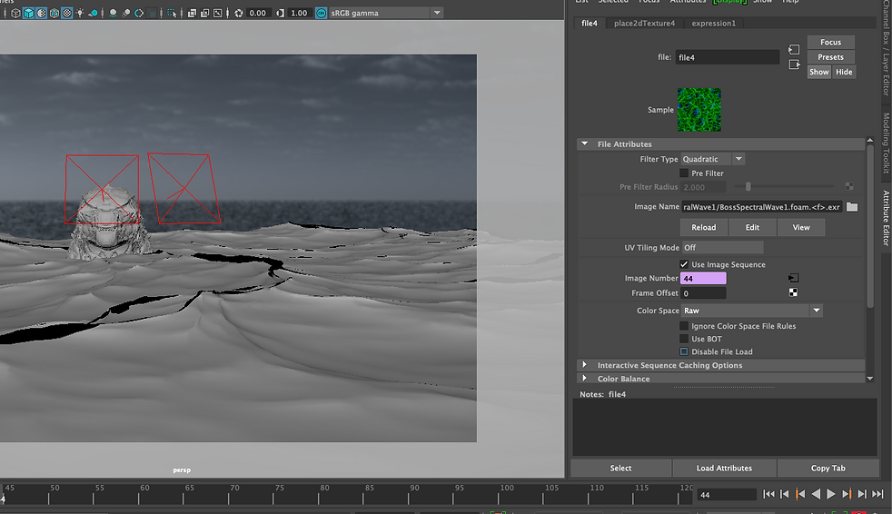Go to start of playback range

(768, 494)
